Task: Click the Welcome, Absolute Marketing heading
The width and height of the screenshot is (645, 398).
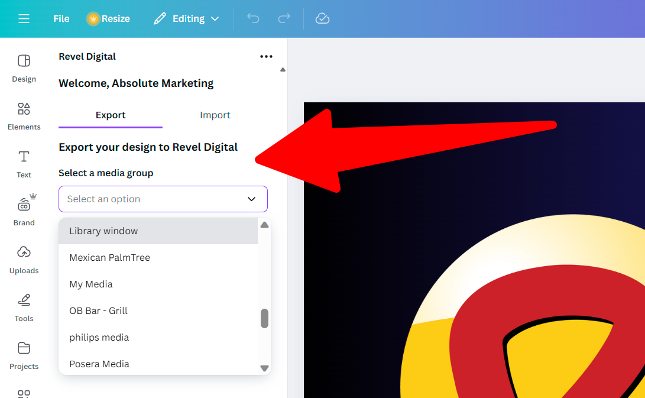Action: 136,83
